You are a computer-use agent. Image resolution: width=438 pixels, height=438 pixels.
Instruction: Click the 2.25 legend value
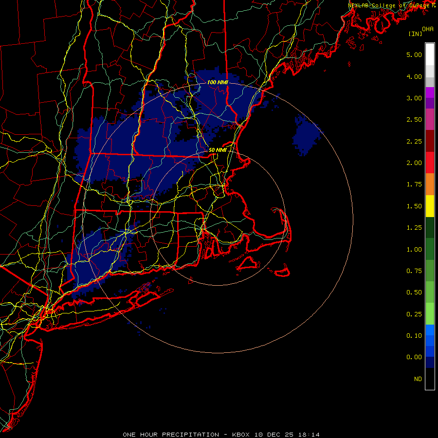click(x=414, y=141)
